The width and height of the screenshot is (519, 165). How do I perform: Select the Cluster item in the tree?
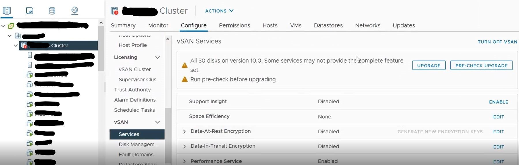(59, 46)
